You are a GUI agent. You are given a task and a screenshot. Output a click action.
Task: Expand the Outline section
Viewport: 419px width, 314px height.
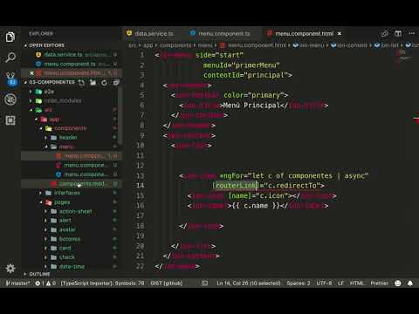pos(39,274)
